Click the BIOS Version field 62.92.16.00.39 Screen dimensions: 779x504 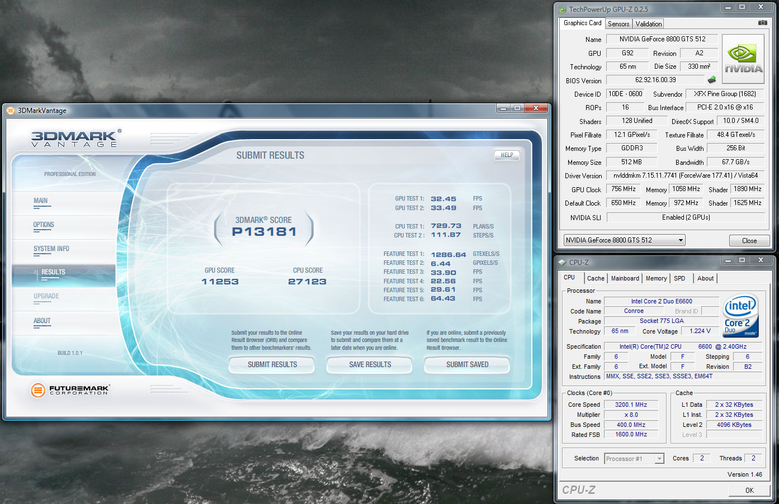pos(655,80)
